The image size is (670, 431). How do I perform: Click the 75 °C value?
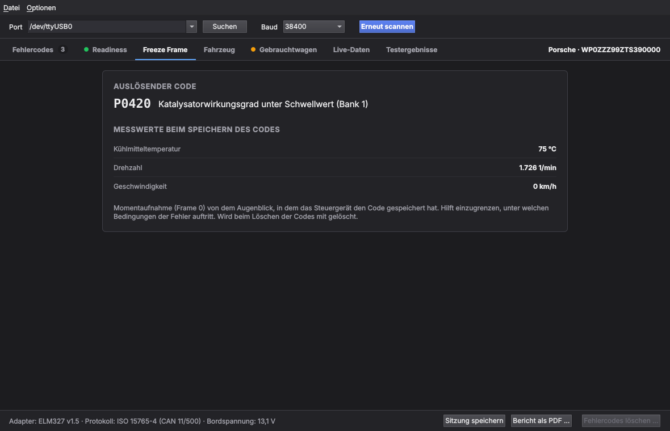pos(547,149)
